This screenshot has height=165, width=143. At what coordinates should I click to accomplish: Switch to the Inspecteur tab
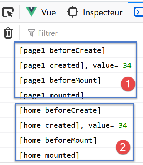95,12
